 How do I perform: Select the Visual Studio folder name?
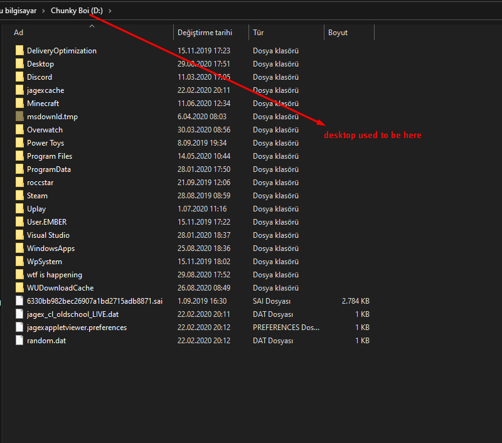48,235
